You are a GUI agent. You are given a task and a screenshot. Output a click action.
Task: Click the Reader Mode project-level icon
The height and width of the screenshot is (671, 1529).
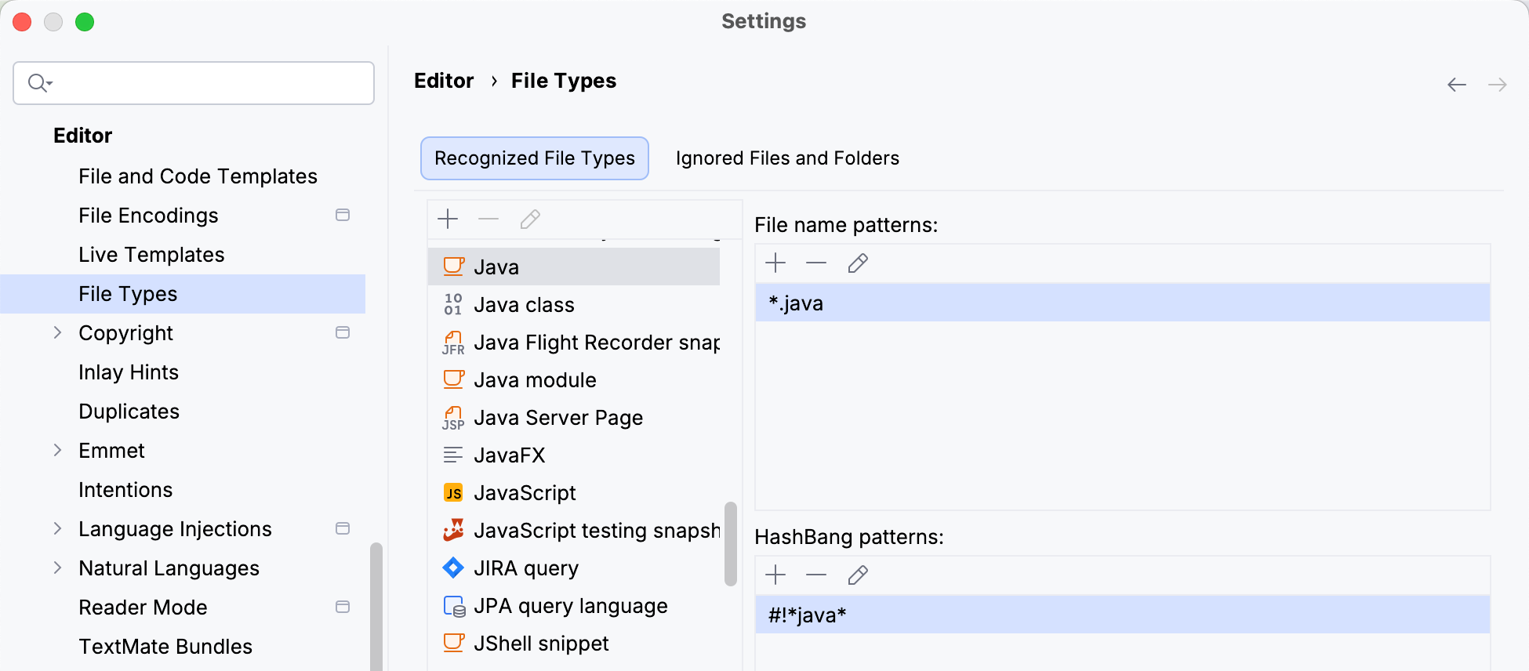(x=343, y=607)
